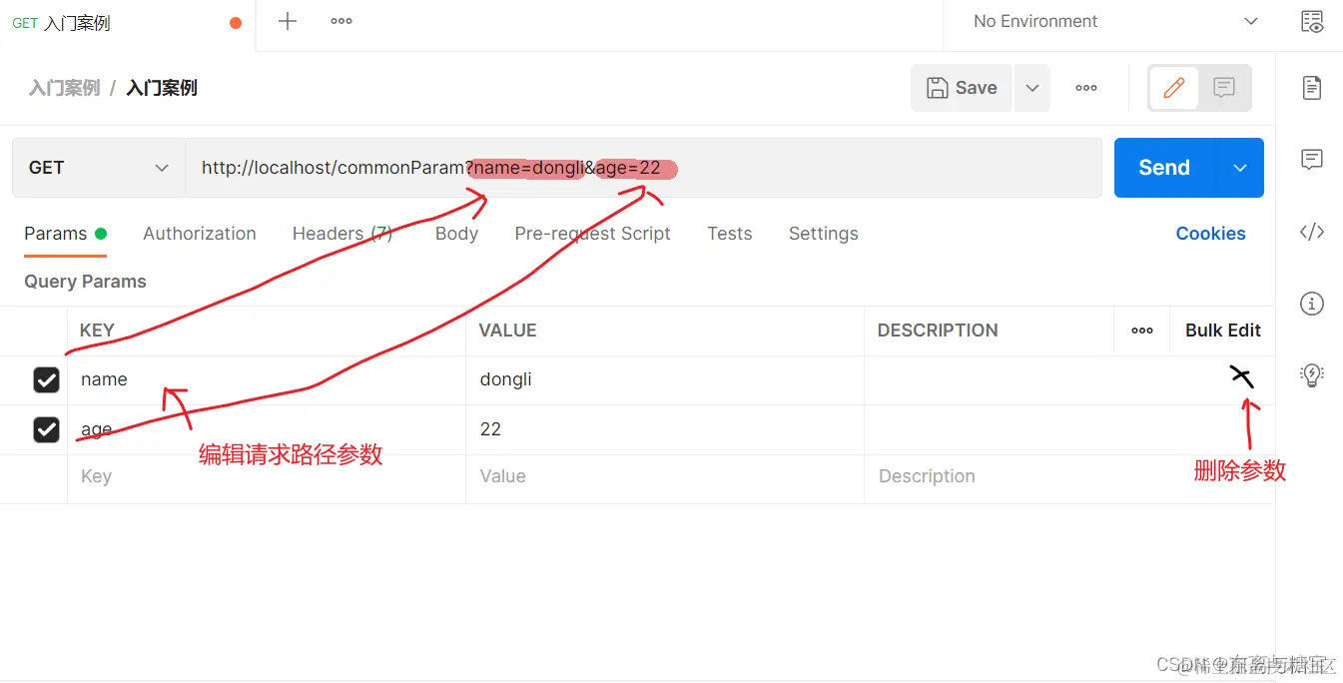This screenshot has height=683, width=1343.
Task: Open a new request tab with plus icon
Action: (288, 21)
